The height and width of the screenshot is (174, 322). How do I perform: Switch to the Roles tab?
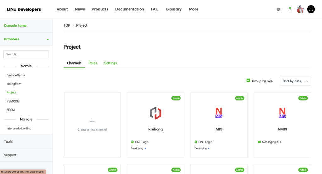(93, 63)
